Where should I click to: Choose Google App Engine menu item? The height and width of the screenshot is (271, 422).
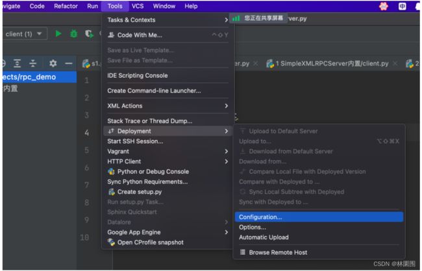168,232
